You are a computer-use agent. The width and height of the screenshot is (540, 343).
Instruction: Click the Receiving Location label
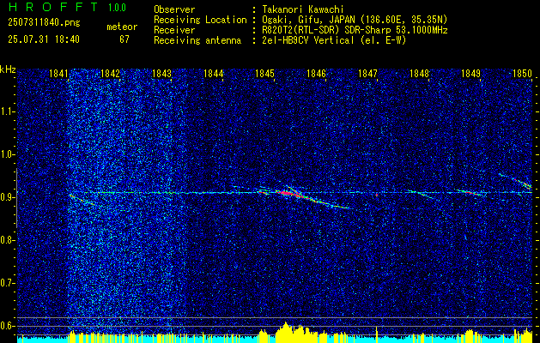click(200, 20)
